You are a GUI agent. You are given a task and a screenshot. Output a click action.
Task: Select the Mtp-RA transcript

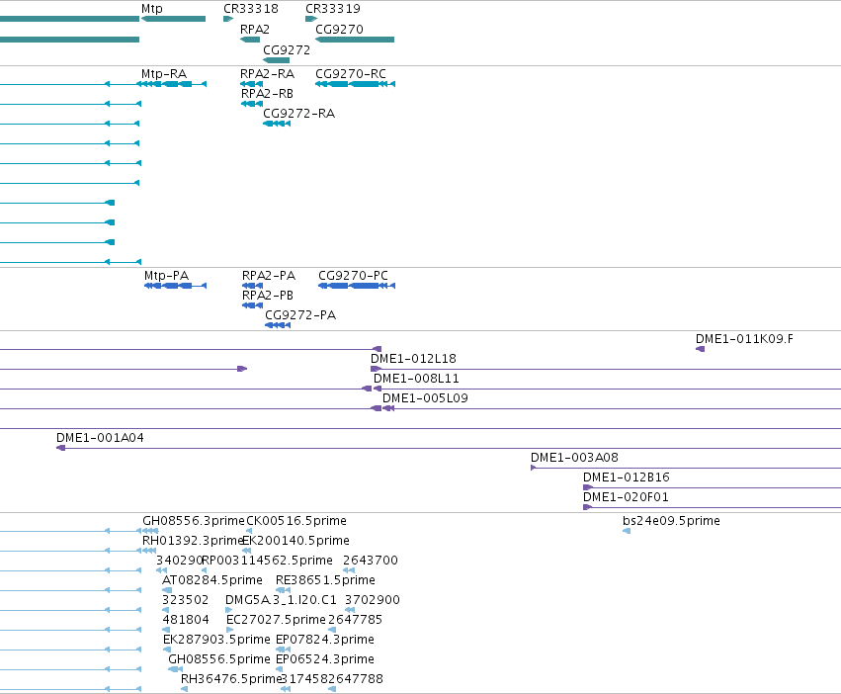point(172,84)
